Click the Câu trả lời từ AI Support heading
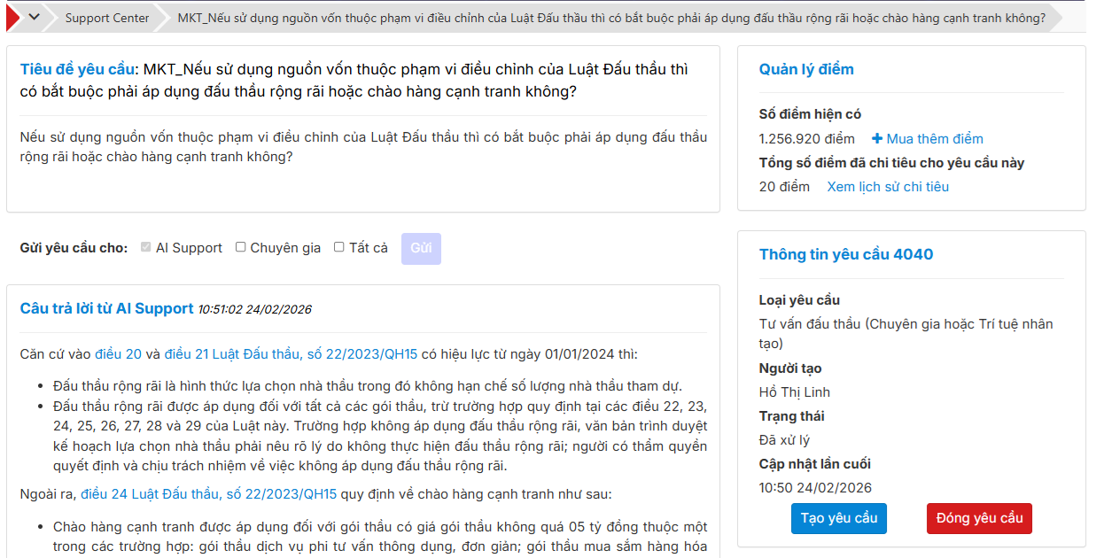Screen dimensions: 1096x558 (106, 308)
